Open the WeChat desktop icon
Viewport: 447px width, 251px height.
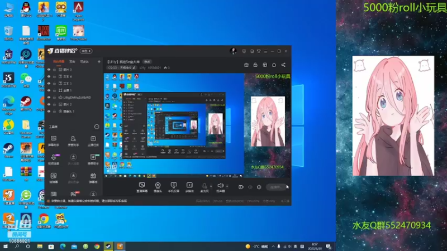point(26,80)
